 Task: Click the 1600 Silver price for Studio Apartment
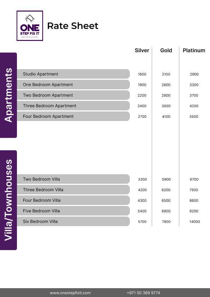click(x=142, y=74)
